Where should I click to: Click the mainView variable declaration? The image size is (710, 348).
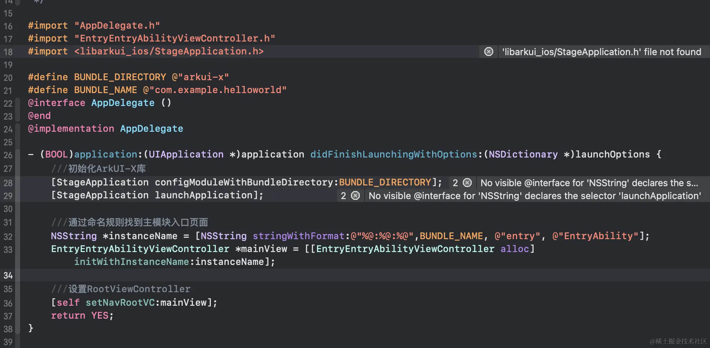click(x=264, y=249)
